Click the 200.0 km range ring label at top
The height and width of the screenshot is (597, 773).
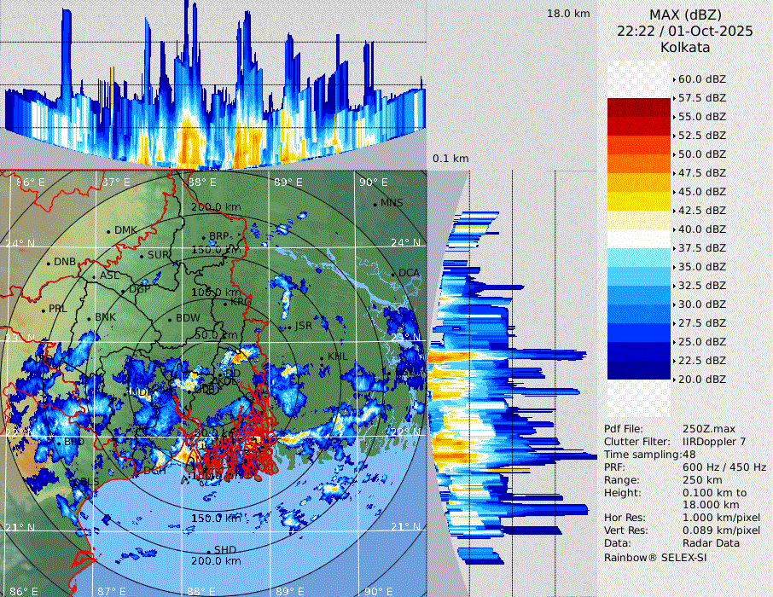pyautogui.click(x=215, y=207)
